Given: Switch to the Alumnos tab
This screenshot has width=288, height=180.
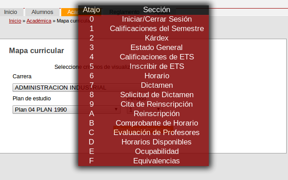Looking at the screenshot, I should (x=42, y=12).
